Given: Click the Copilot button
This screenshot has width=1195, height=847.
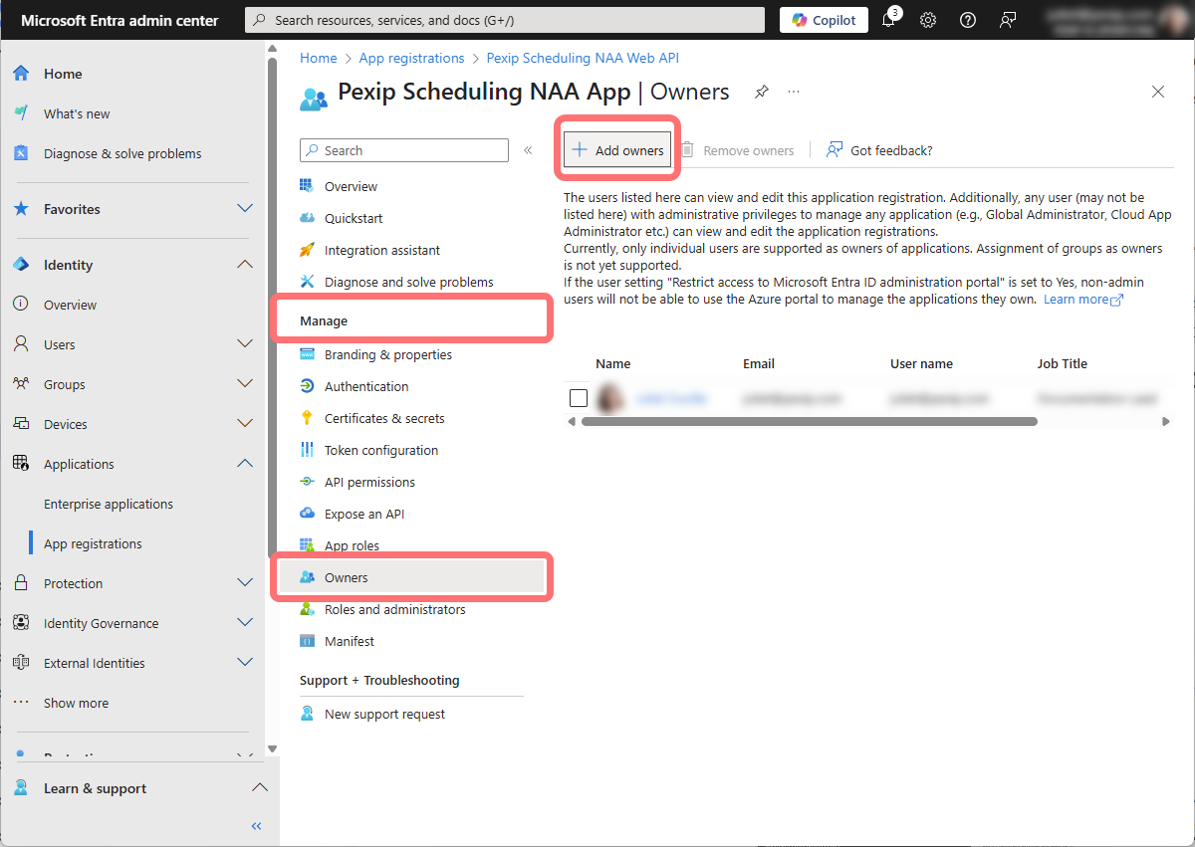Looking at the screenshot, I should (x=824, y=20).
